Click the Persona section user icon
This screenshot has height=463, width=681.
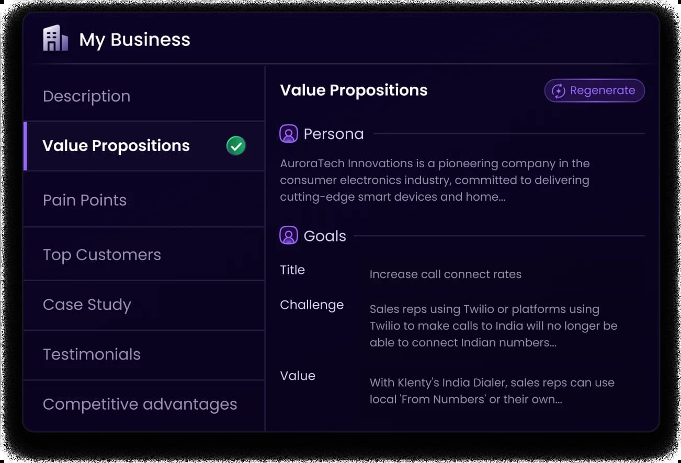click(289, 134)
